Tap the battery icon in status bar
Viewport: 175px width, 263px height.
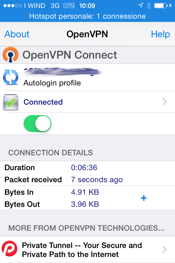[161, 6]
